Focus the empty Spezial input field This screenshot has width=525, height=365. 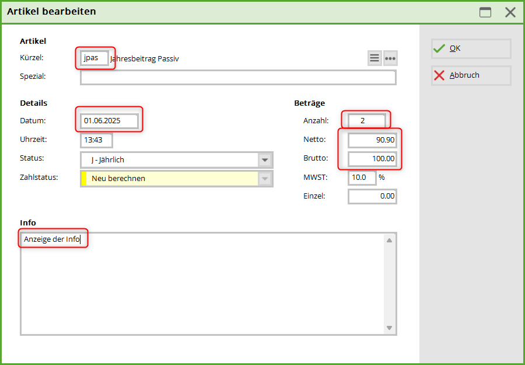click(238, 77)
